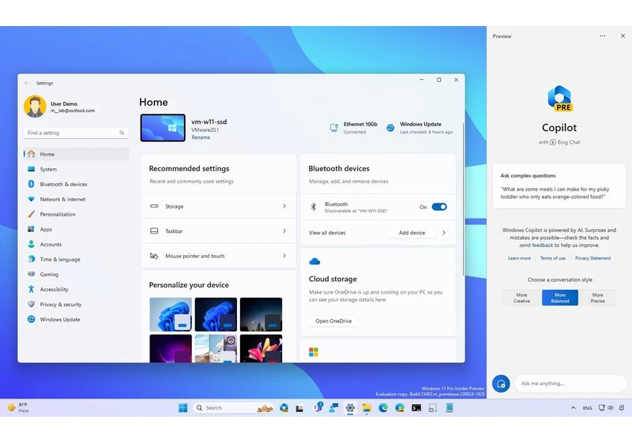The width and height of the screenshot is (632, 442).
Task: Click the User Demo profile avatar
Action: click(x=35, y=107)
